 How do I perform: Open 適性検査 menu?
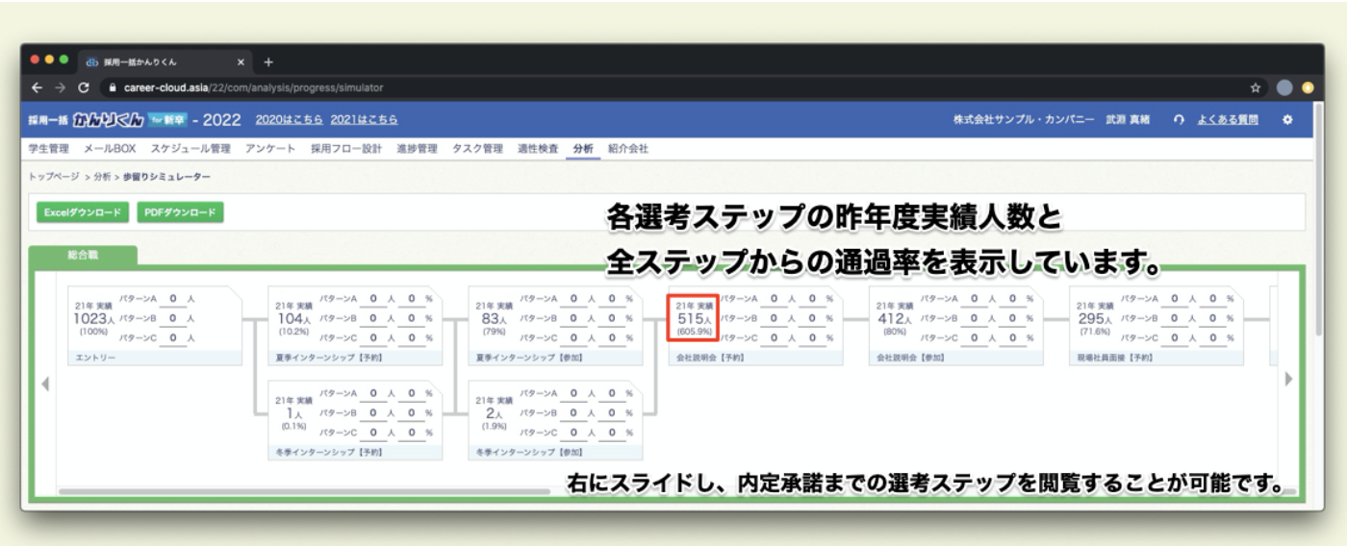539,149
